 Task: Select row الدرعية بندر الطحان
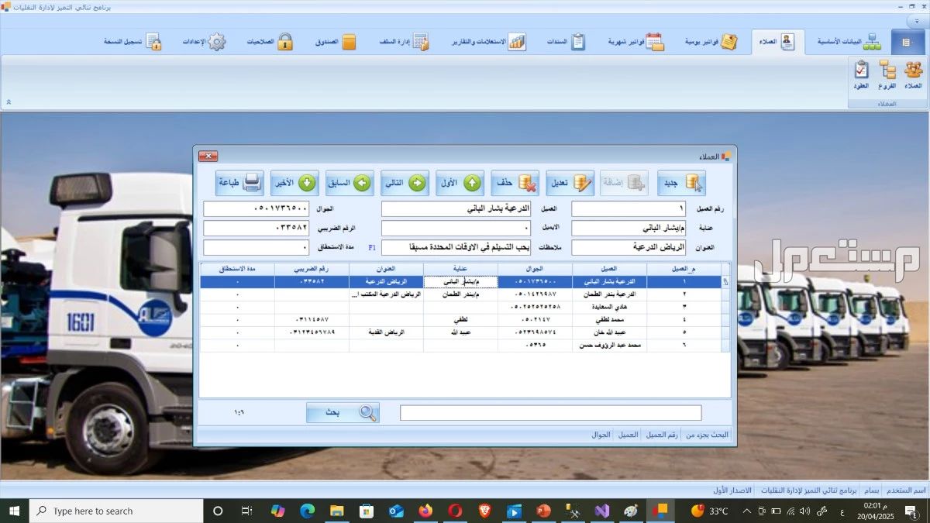464,294
